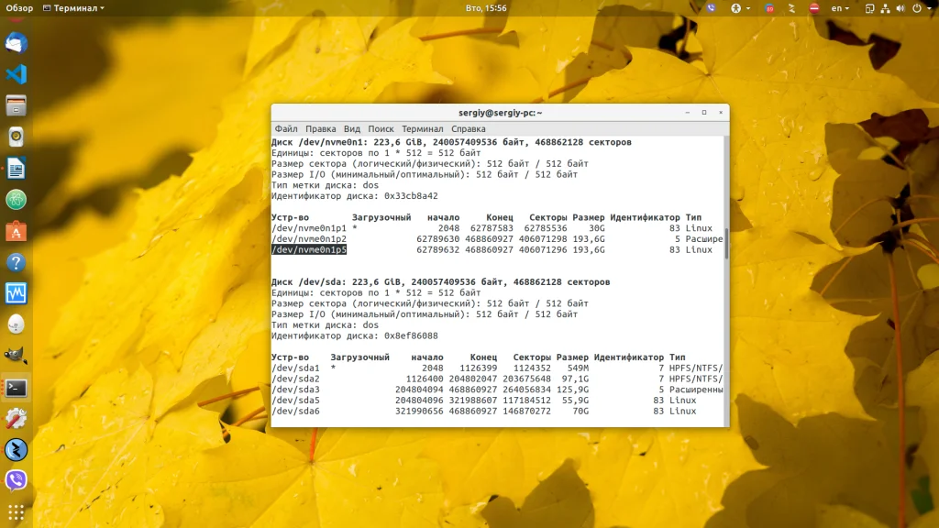Click the white zigzag tray icon in the top bar
939x528 pixels.
click(791, 8)
